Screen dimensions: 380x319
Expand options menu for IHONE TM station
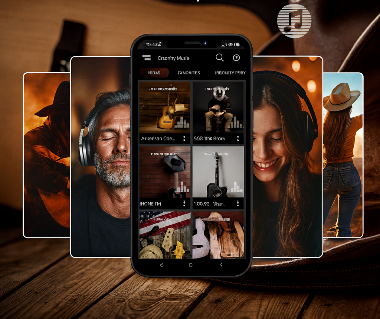click(184, 203)
